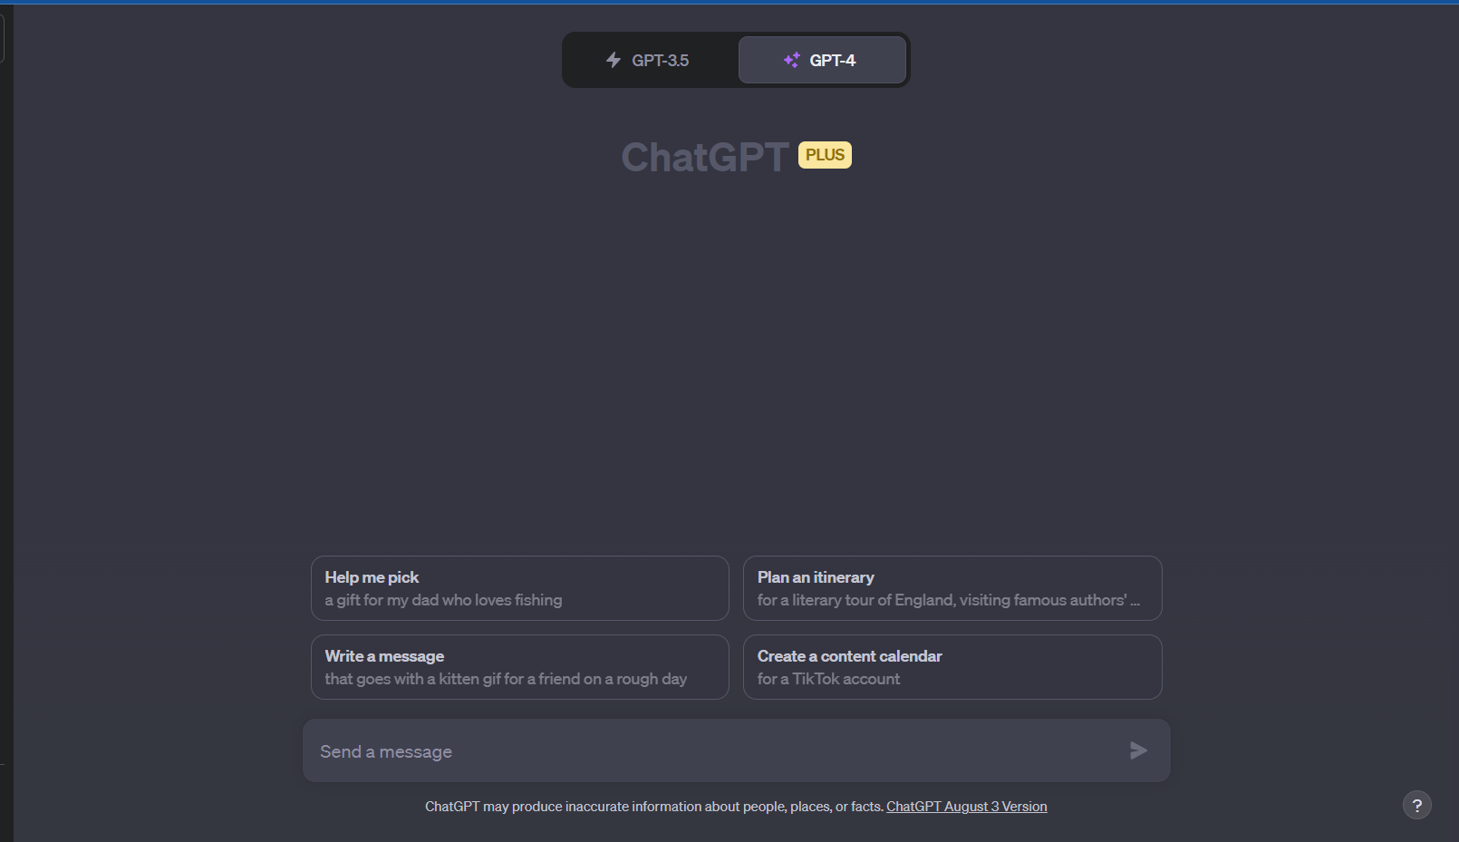Click the lightning bolt icon beside GPT-3.5
This screenshot has height=842, width=1459.
(x=614, y=60)
